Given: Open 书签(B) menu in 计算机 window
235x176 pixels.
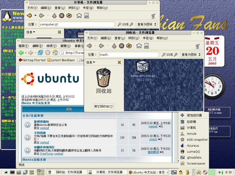Looking at the screenshot, I should pos(88,8).
